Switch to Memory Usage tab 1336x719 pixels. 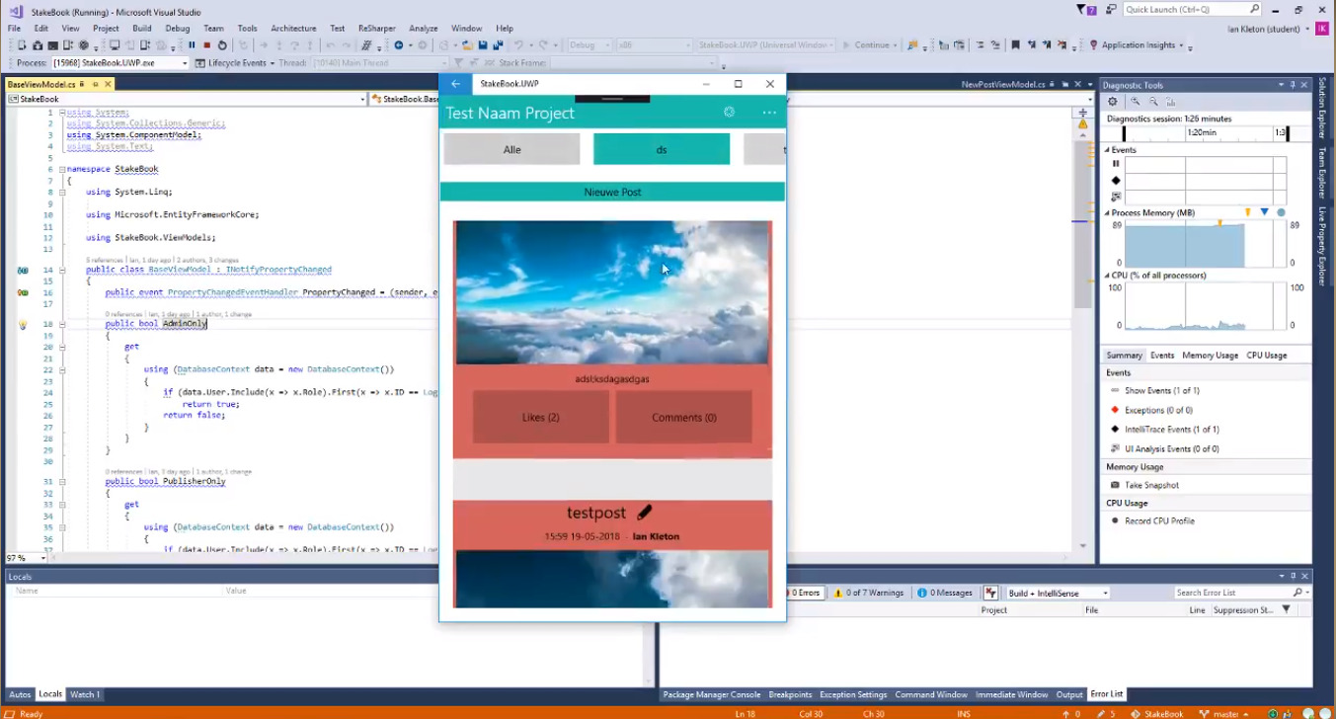(1210, 356)
